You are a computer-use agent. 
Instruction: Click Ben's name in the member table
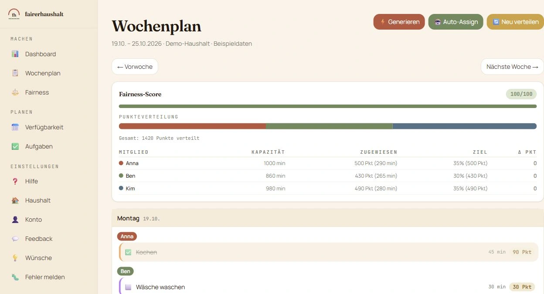point(130,176)
